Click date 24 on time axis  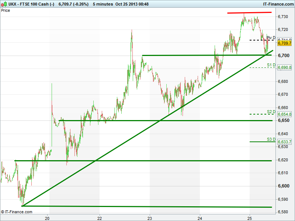pyautogui.click(x=200, y=218)
